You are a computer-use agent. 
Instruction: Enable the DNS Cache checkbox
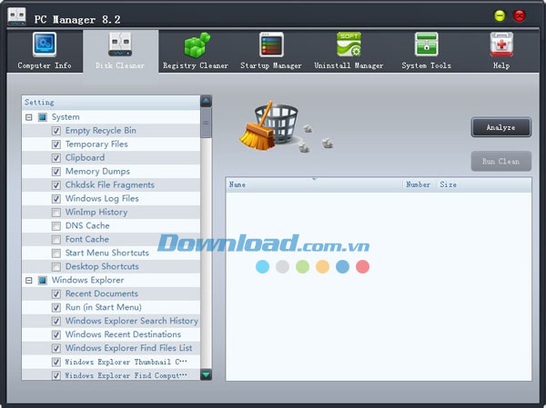(56, 226)
